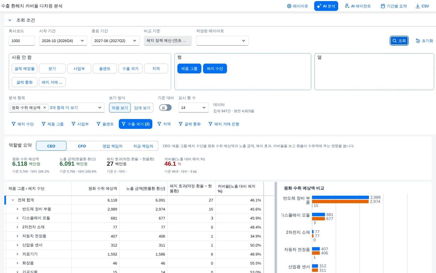Open the 종료 기간 dropdown
Viewport: 436px width, 273px height.
115,41
